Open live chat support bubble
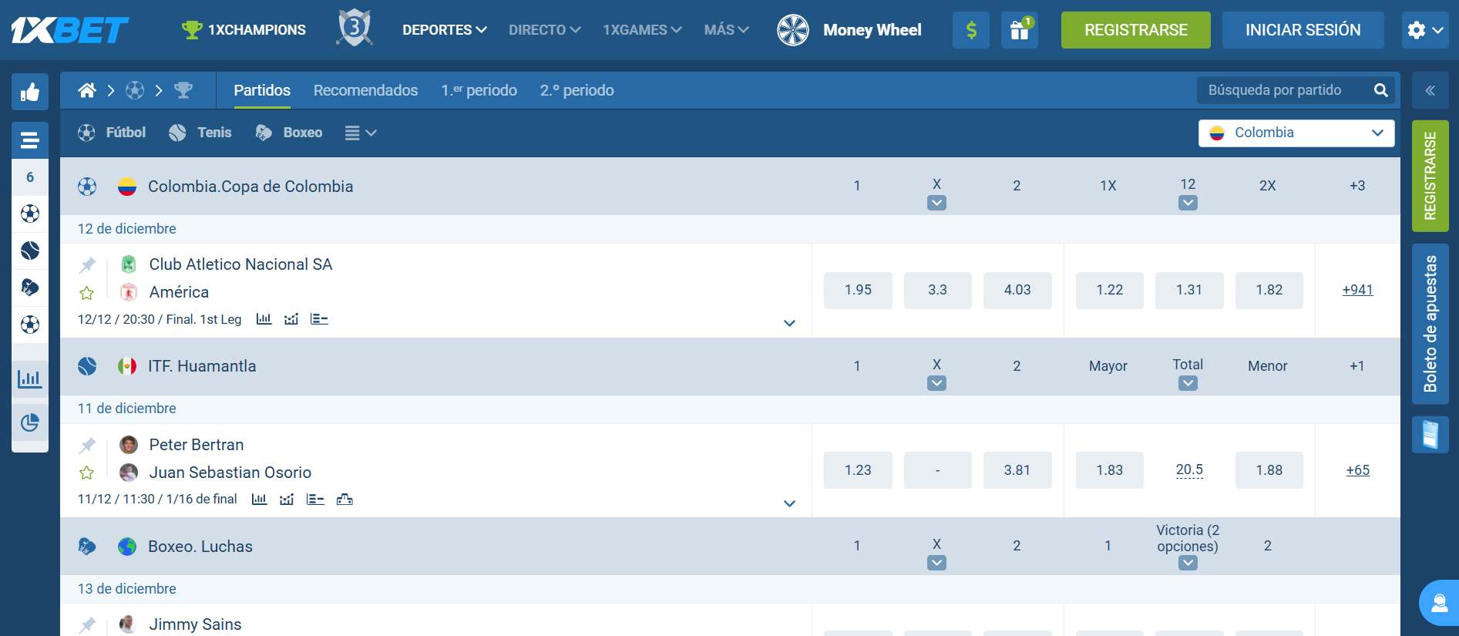The width and height of the screenshot is (1459, 636). coord(1439,603)
